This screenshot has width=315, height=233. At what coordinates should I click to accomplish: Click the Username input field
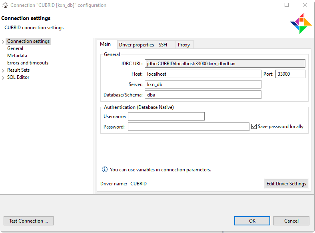coord(166,116)
